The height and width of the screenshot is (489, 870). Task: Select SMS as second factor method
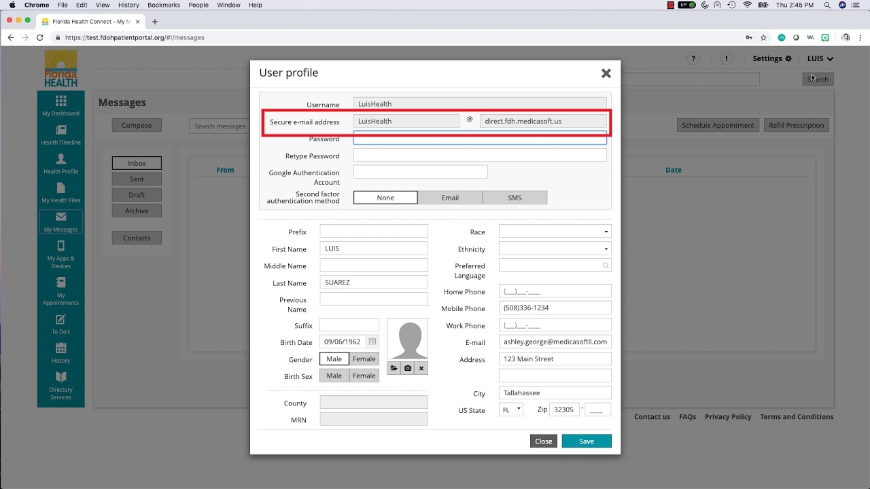click(515, 198)
